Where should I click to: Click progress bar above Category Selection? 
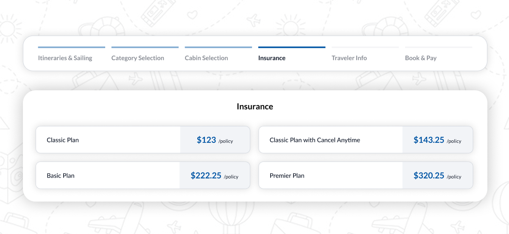tap(145, 47)
